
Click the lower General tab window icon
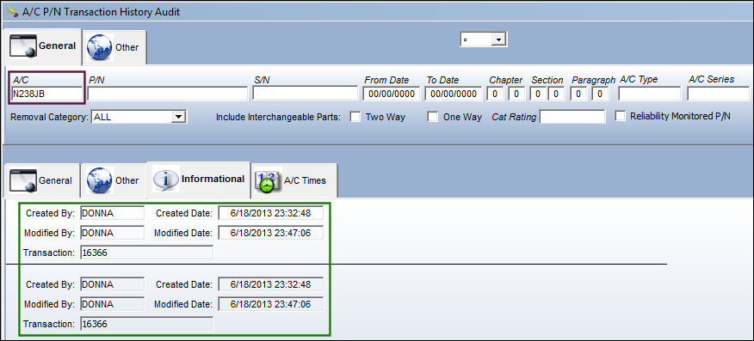tap(23, 180)
